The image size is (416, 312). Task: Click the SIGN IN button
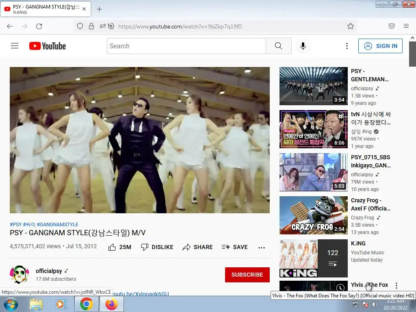[380, 46]
